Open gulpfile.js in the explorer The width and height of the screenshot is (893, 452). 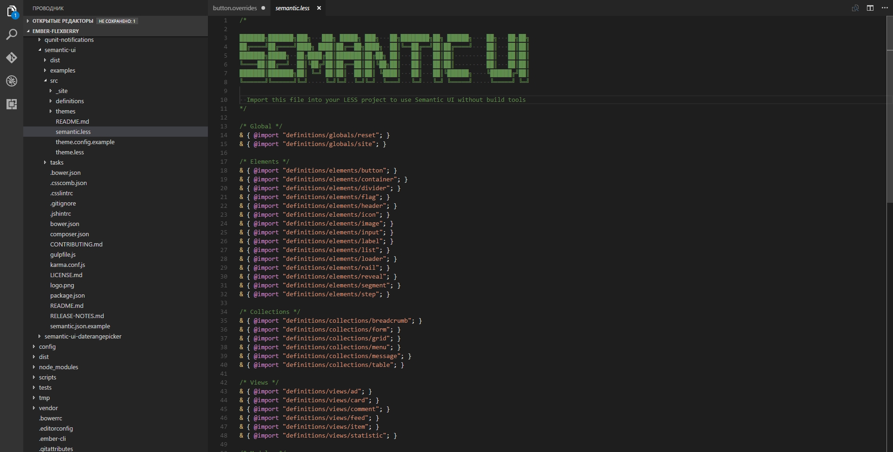(x=63, y=254)
